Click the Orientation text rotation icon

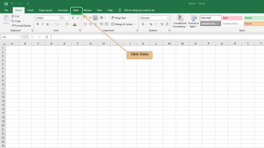pos(102,18)
